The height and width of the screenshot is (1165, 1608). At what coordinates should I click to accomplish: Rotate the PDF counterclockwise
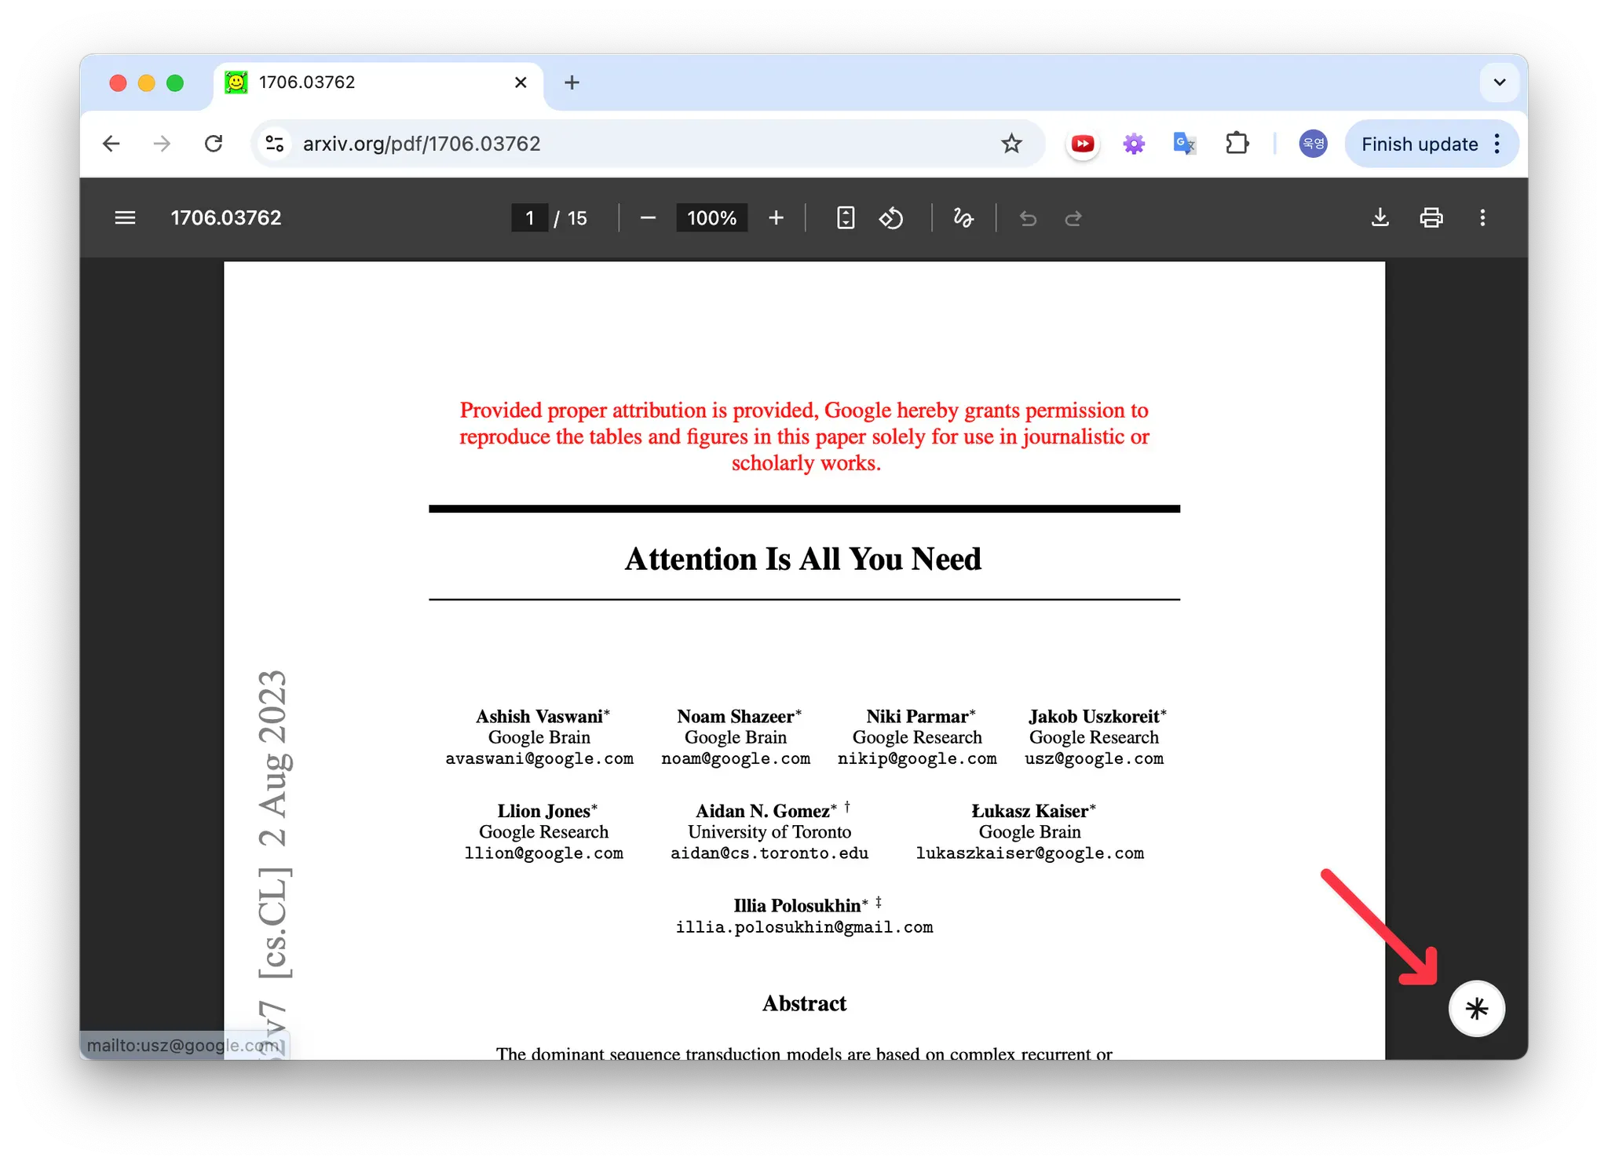point(891,217)
